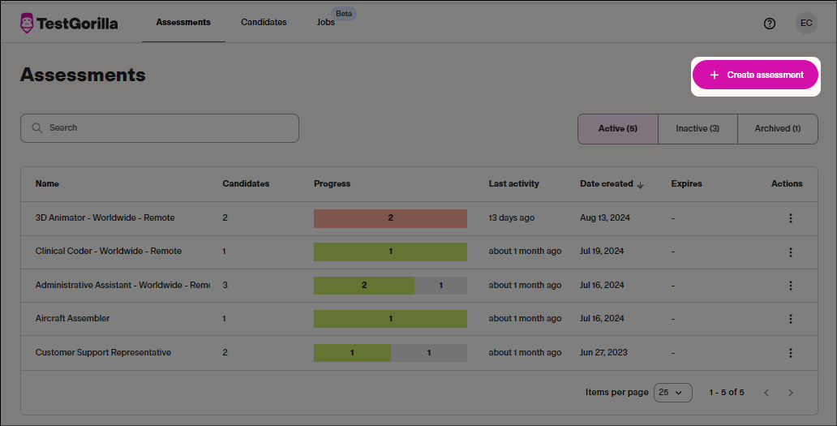Open the Jobs nav tab
Viewport: 837px width, 426px height.
325,23
